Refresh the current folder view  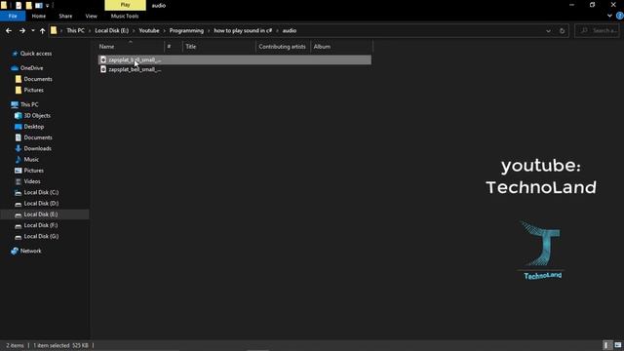562,30
